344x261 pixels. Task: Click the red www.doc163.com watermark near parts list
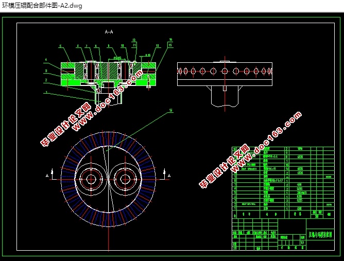click(x=251, y=150)
